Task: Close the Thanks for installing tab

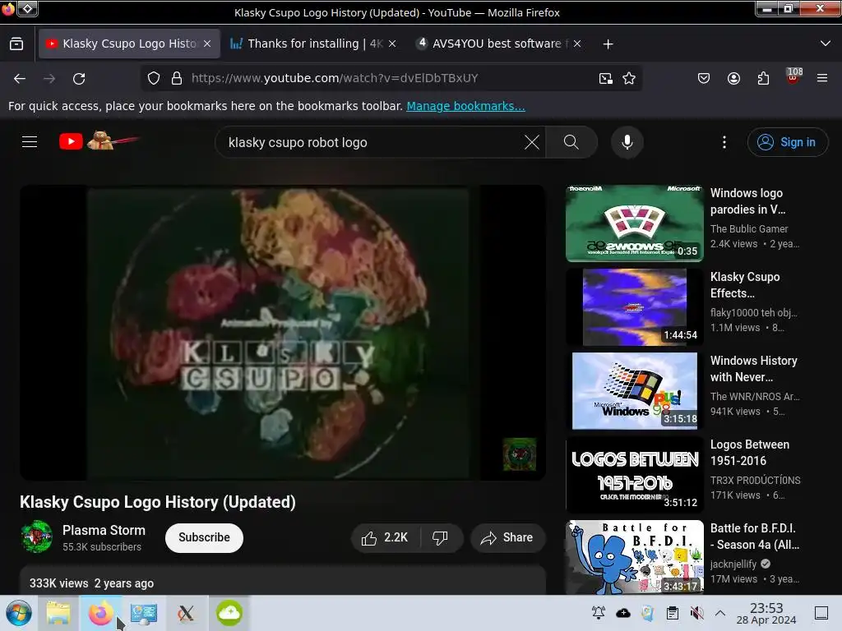Action: (392, 44)
